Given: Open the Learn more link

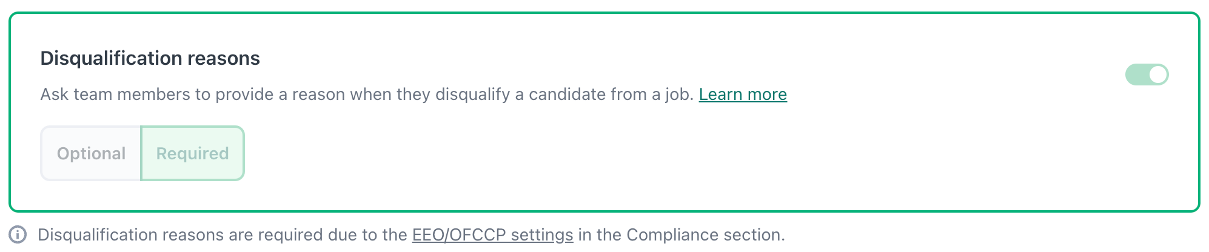Looking at the screenshot, I should 742,94.
